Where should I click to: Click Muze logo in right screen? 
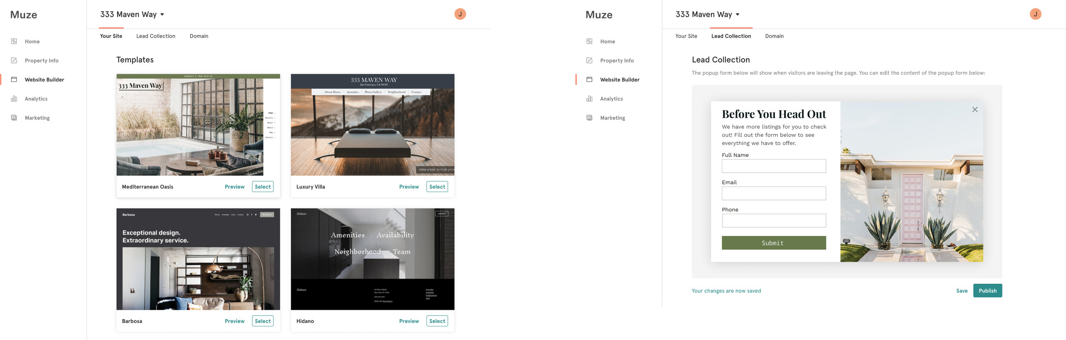[599, 15]
